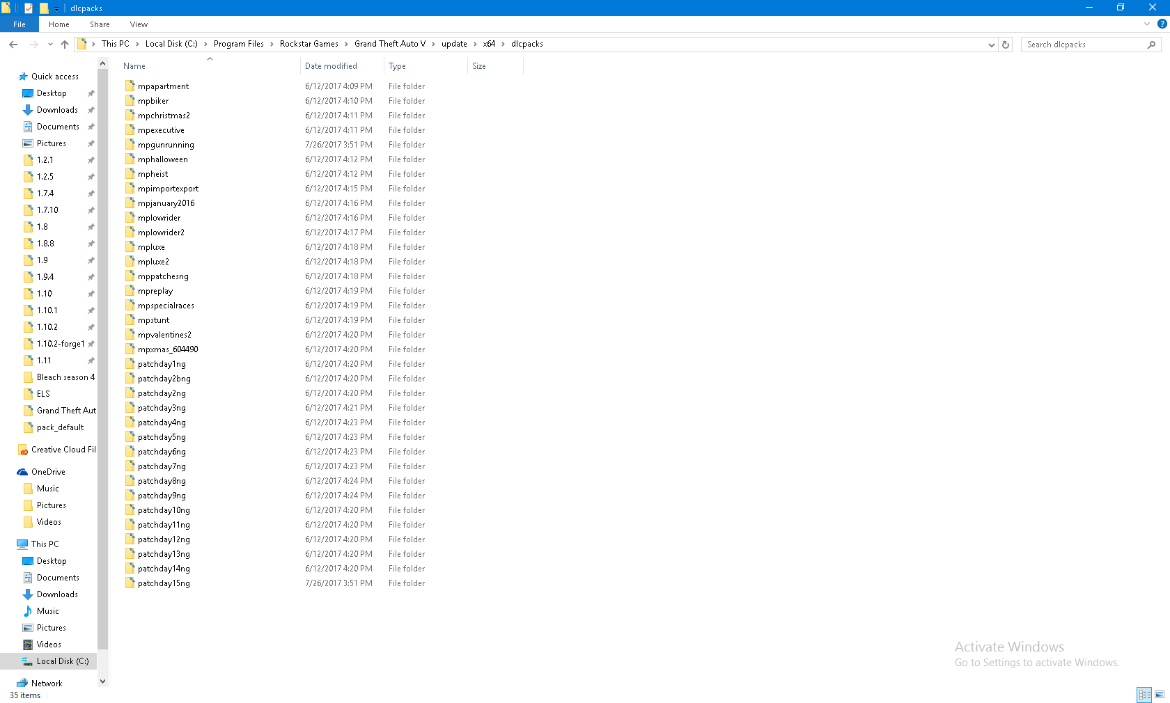Select OneDrive in navigation pane
The image size is (1170, 703).
click(48, 472)
